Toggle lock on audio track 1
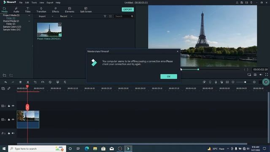Screen dimensions: 270x152 click(x=9, y=133)
